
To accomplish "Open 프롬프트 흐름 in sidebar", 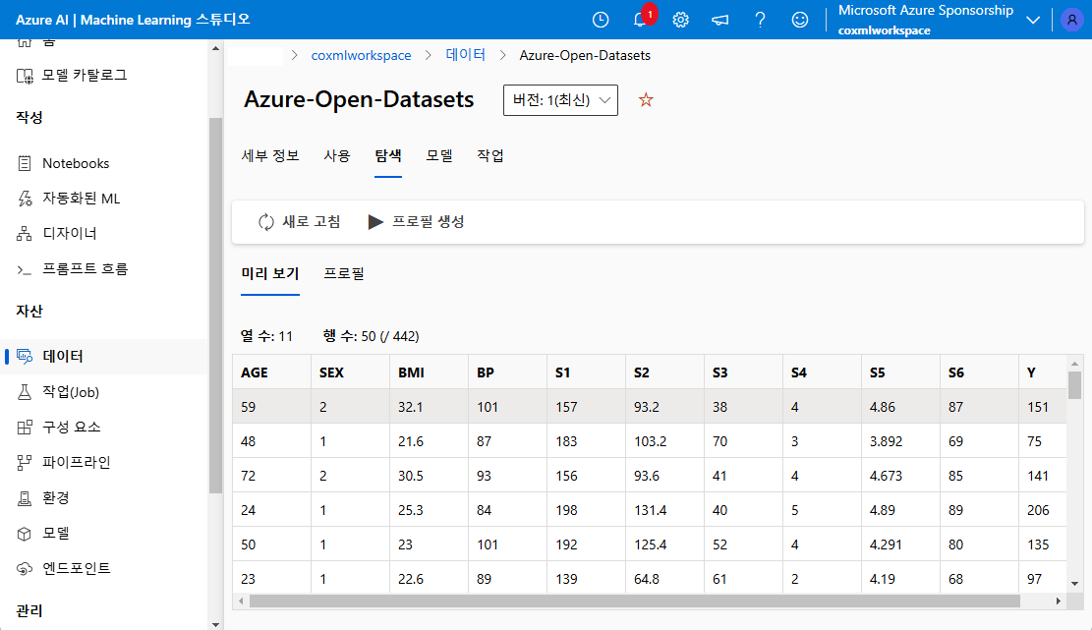I will [x=85, y=268].
